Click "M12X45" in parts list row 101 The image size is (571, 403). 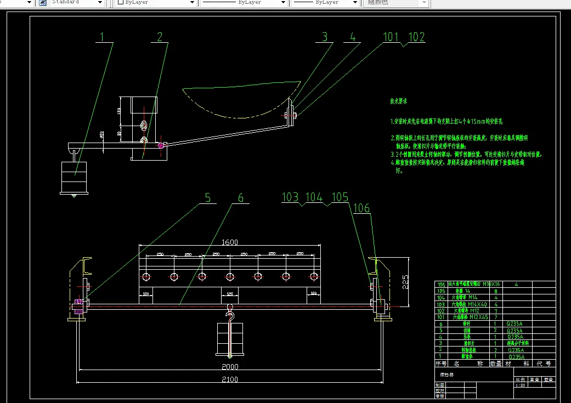coord(478,317)
